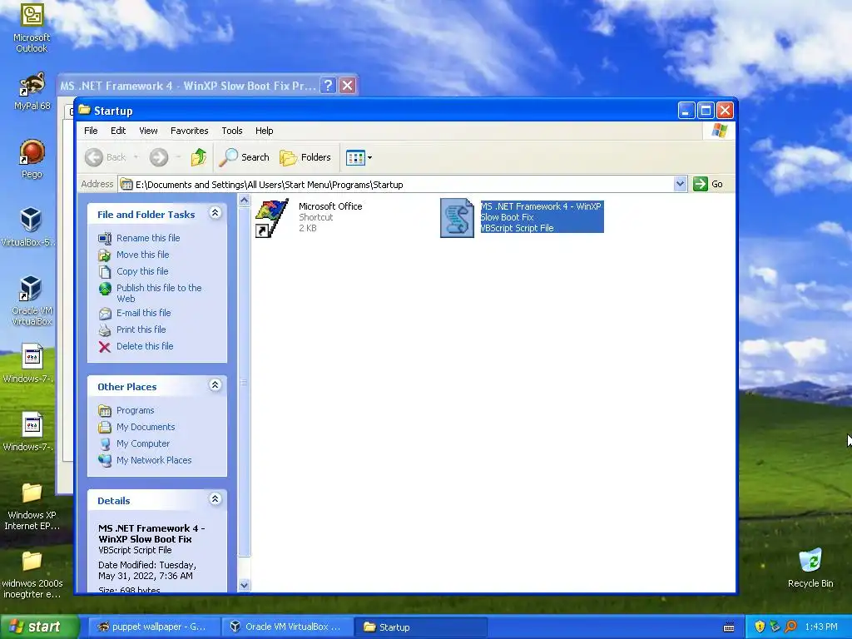
Task: Click the 1:43 PM system clock
Action: click(821, 627)
